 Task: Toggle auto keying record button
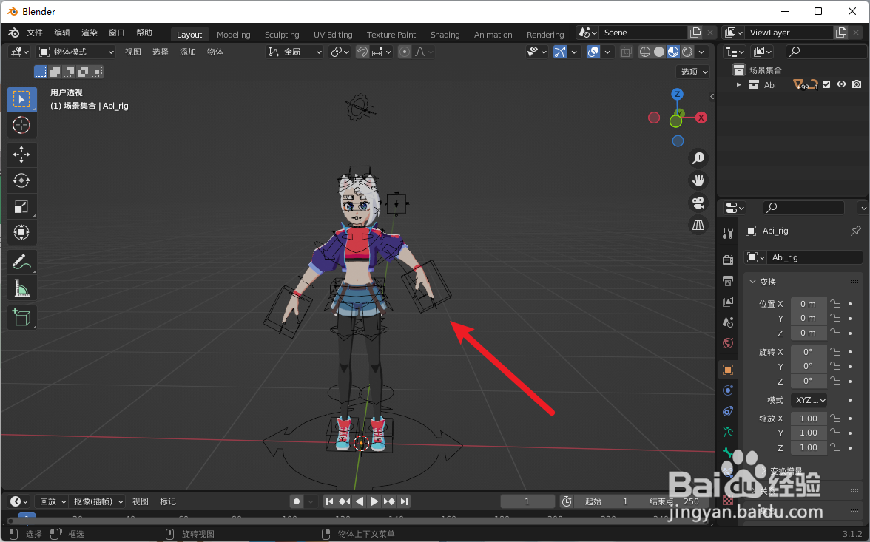click(x=297, y=501)
